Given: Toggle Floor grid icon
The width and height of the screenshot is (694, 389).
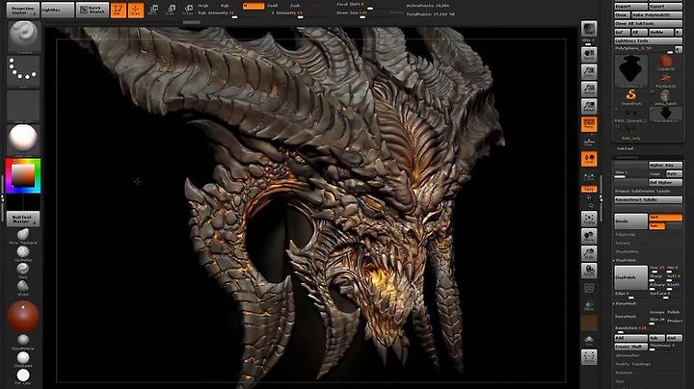Looking at the screenshot, I should click(x=589, y=142).
